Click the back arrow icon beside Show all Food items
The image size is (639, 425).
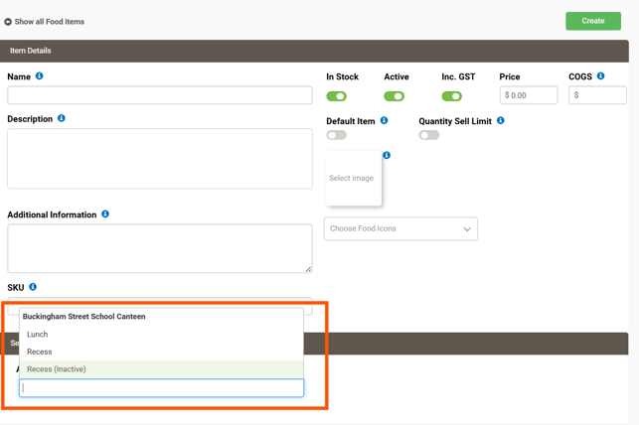pos(8,22)
